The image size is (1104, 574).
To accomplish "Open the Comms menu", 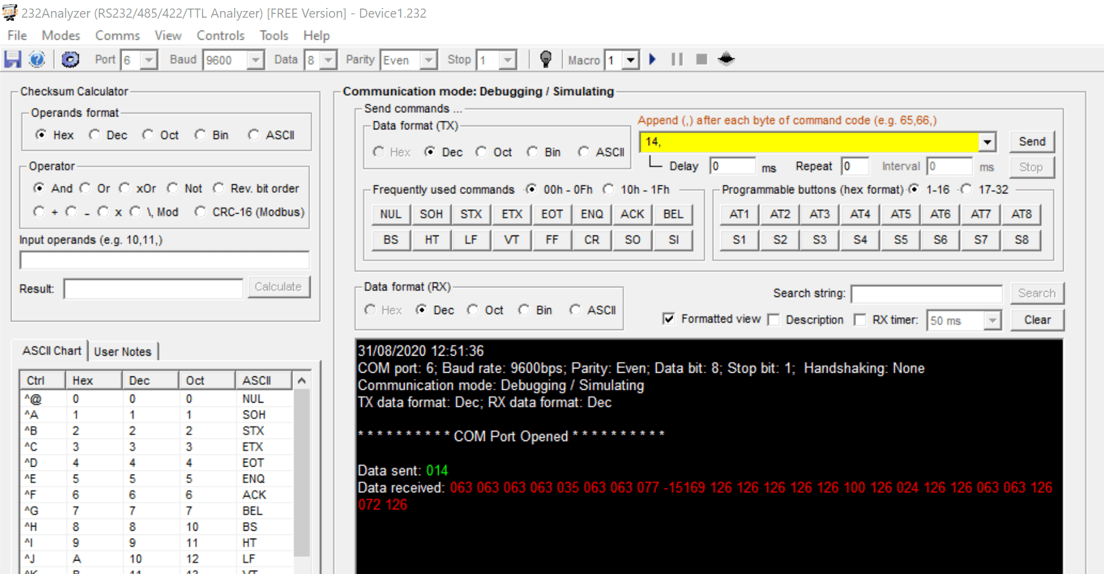I will coord(117,35).
